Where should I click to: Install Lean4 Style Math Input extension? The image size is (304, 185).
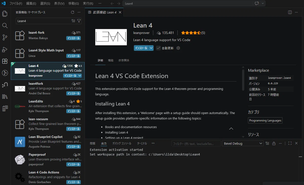pos(73,56)
